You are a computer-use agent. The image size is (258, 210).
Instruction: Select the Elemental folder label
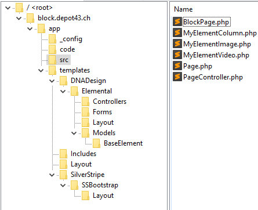pos(97,91)
